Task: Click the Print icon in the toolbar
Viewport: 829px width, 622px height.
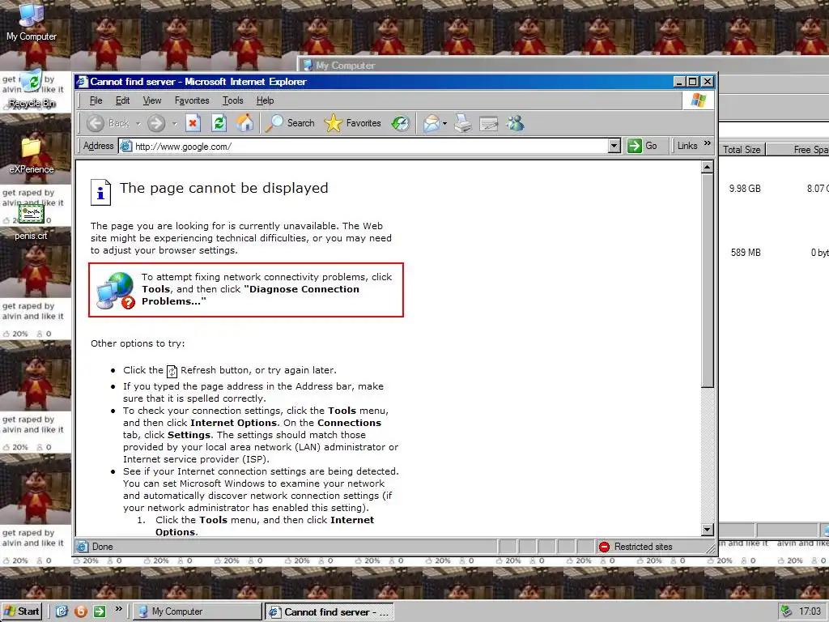Action: tap(463, 123)
